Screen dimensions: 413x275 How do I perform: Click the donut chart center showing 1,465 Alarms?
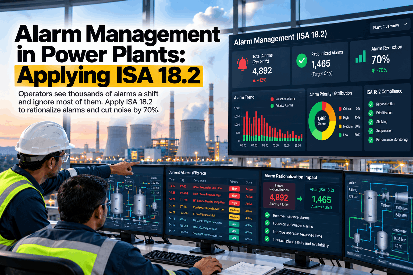point(322,121)
